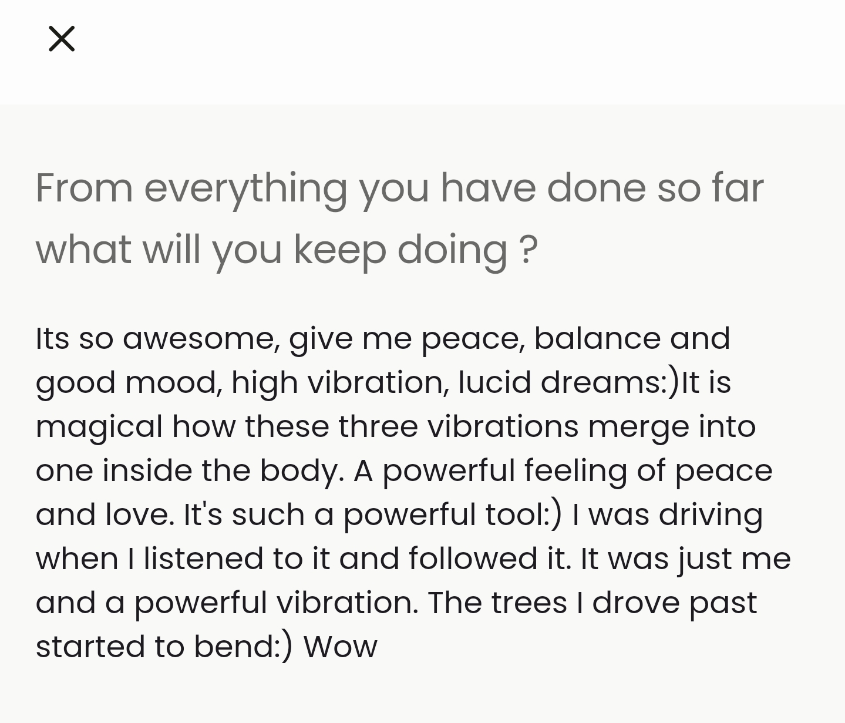Click the phrase "The trees I drove past"
This screenshot has width=845, height=723.
[x=592, y=603]
